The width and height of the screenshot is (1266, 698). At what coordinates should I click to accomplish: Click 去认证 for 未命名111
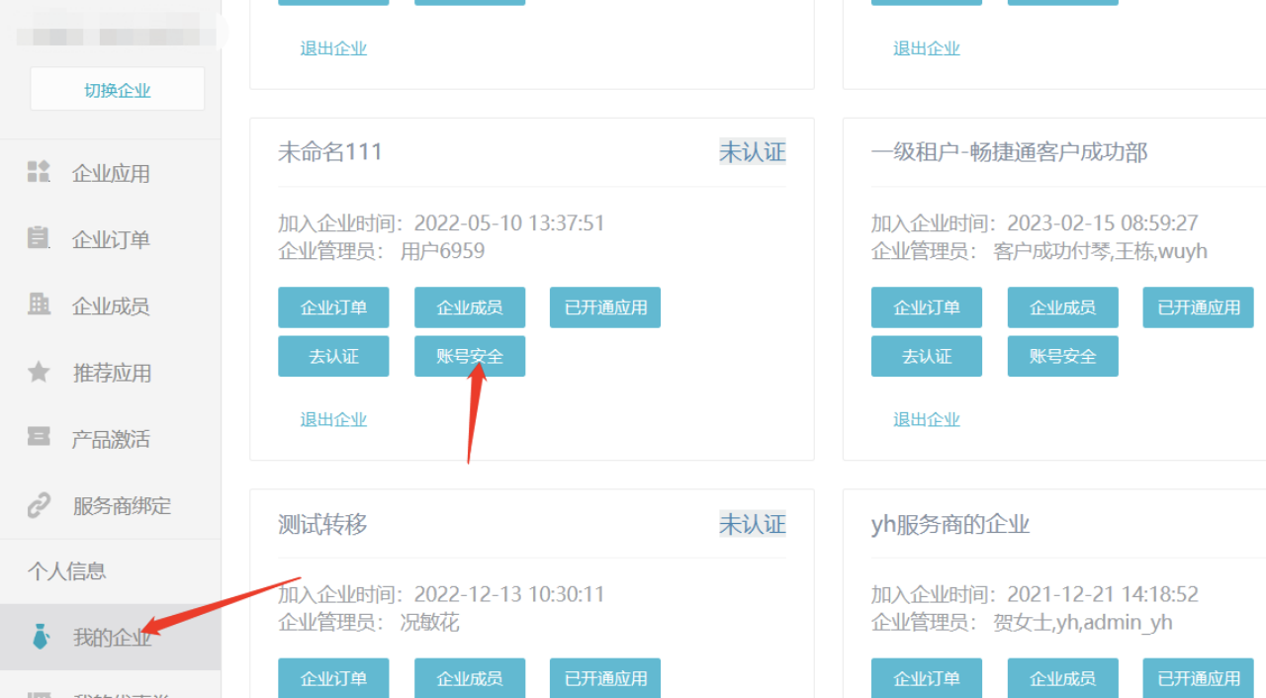tap(333, 356)
